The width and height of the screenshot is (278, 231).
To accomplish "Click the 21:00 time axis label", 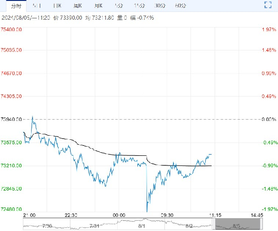I will [29, 214].
